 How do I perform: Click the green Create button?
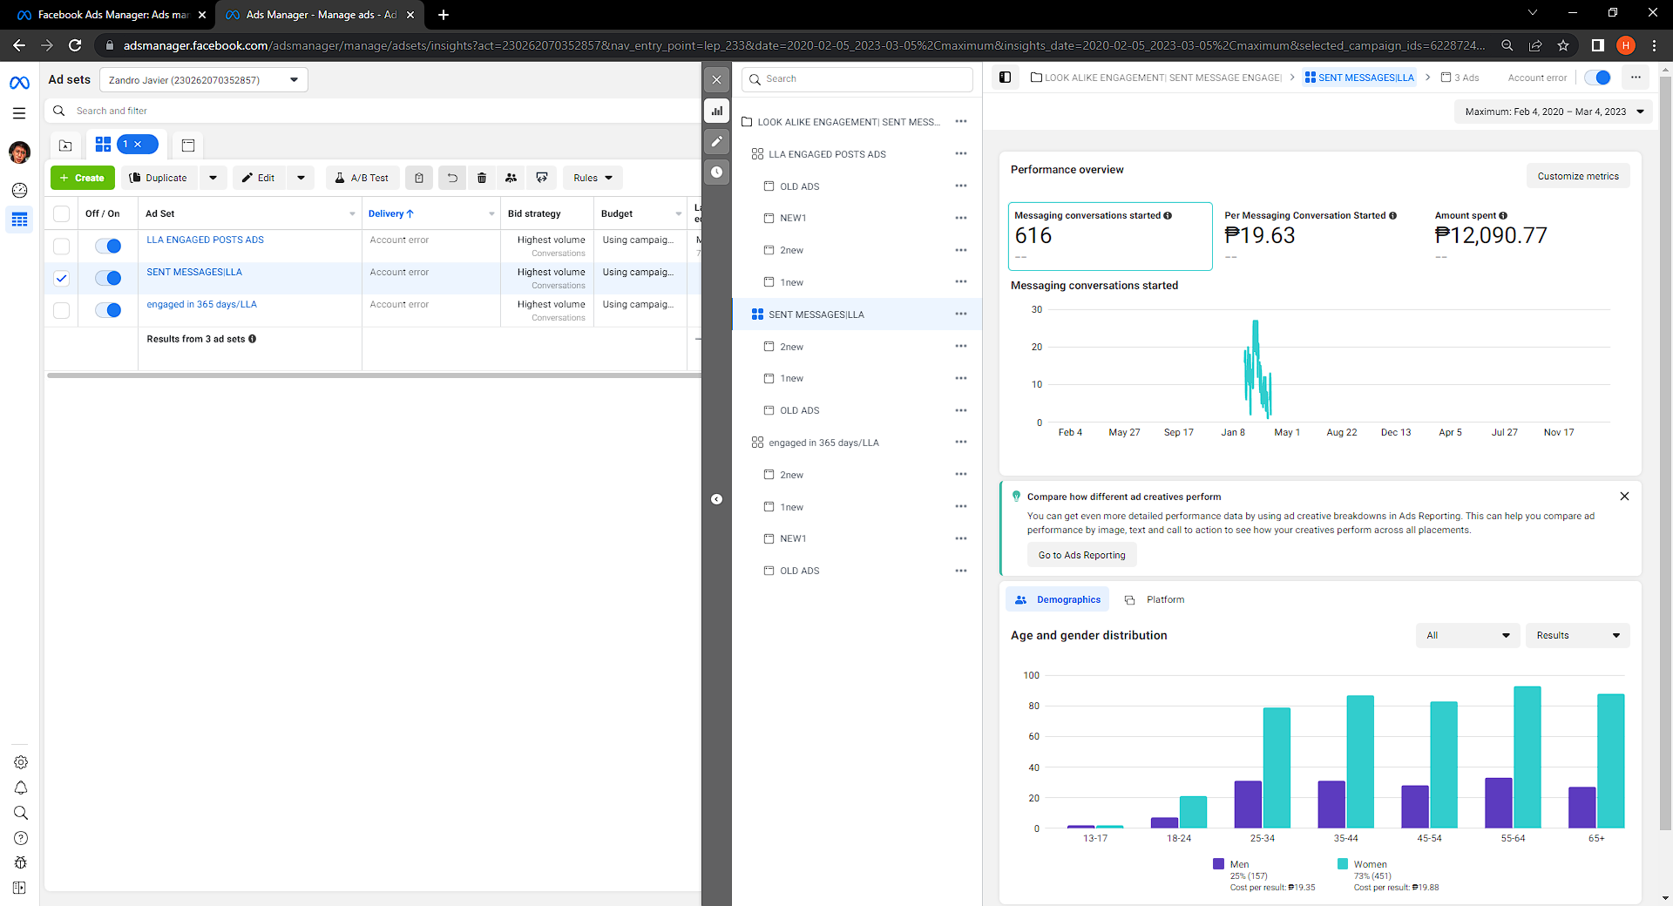pos(83,178)
